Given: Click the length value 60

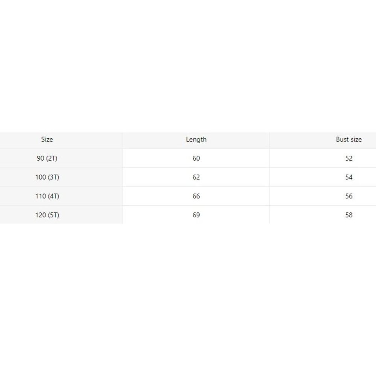Looking at the screenshot, I should 196,158.
